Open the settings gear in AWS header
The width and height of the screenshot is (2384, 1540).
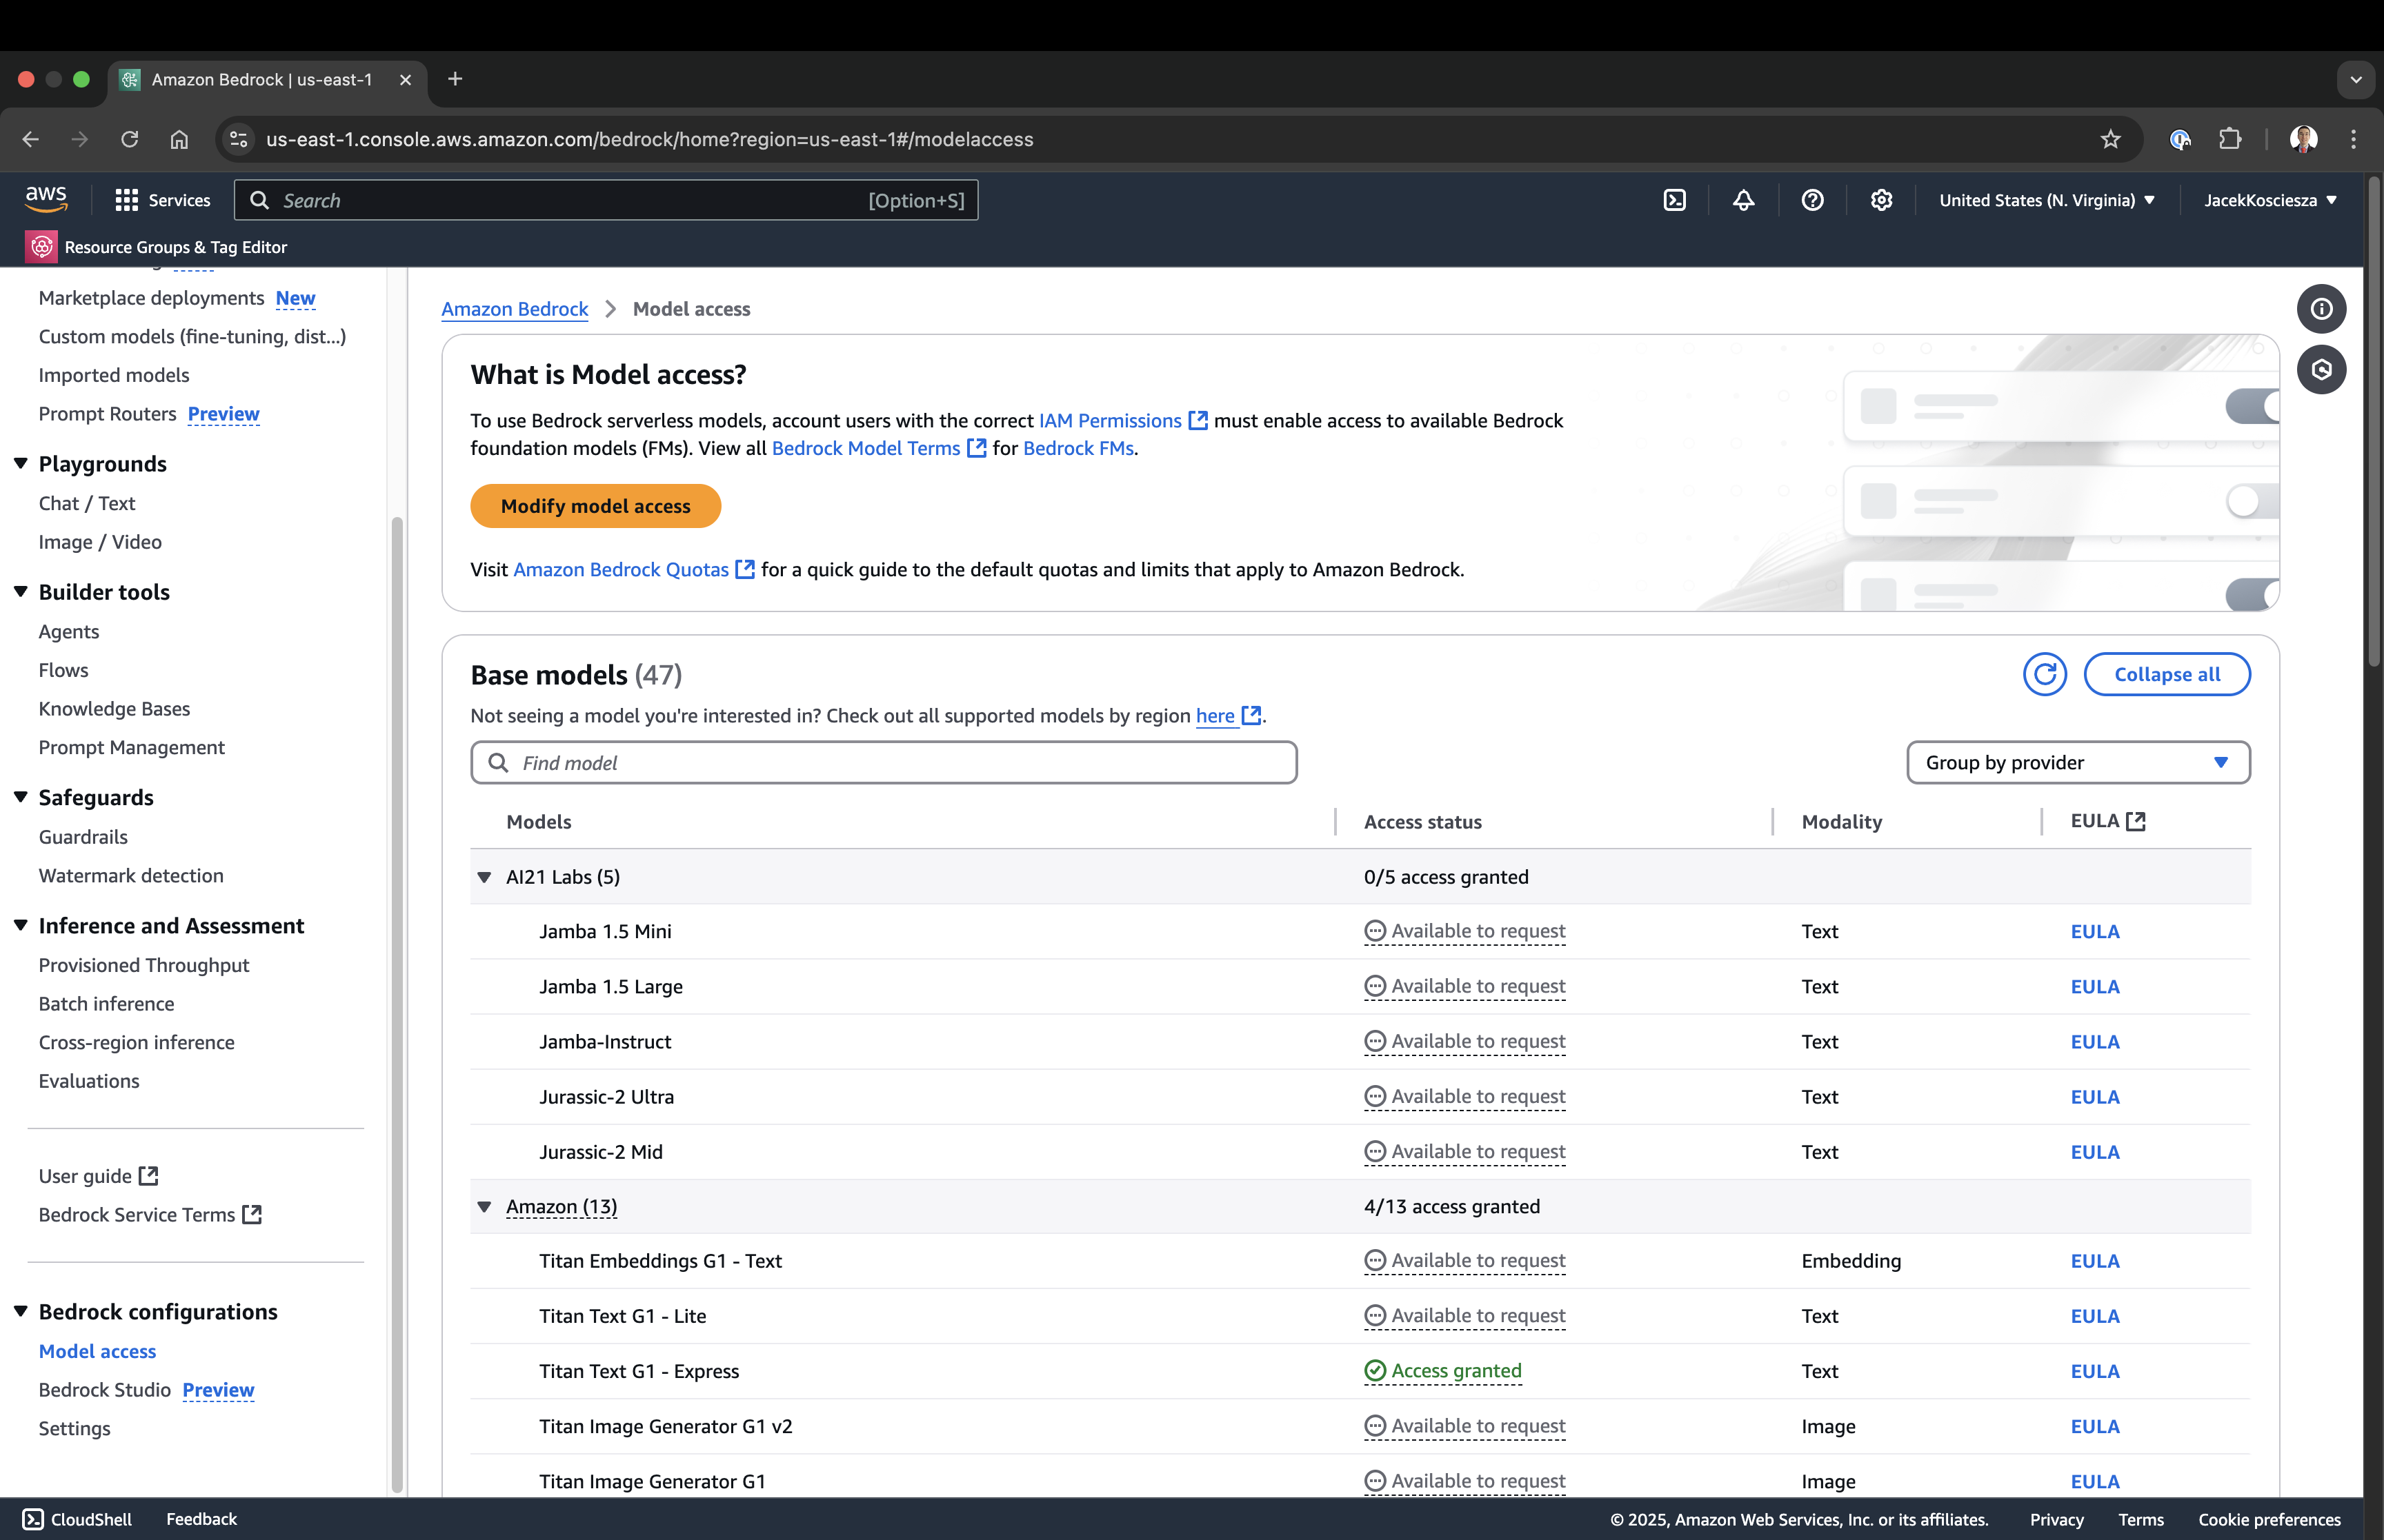coord(1882,200)
